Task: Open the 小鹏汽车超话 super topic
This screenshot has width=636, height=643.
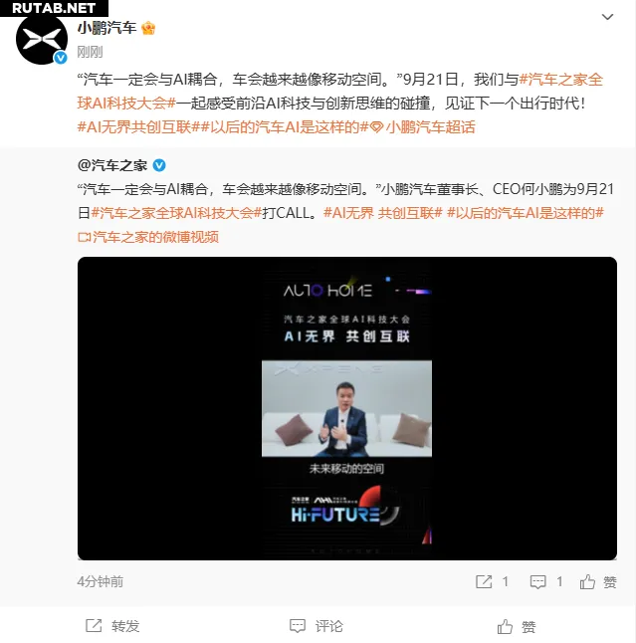Action: tap(422, 127)
